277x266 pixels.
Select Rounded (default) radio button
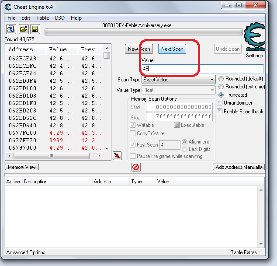[x=221, y=79]
